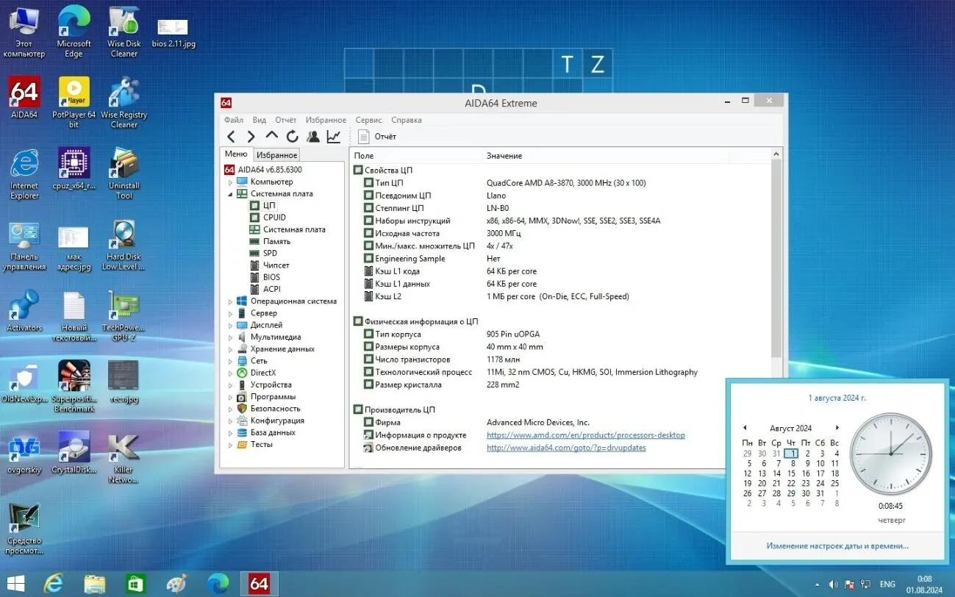The height and width of the screenshot is (597, 955).
Task: Click the Back arrow in AIDA64 toolbar
Action: point(231,137)
